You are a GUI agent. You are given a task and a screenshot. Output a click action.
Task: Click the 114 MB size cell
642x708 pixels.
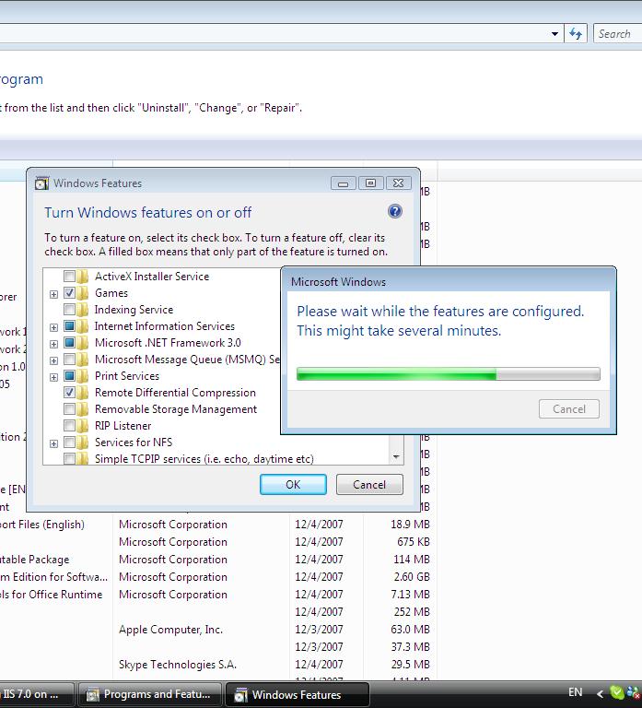[412, 560]
